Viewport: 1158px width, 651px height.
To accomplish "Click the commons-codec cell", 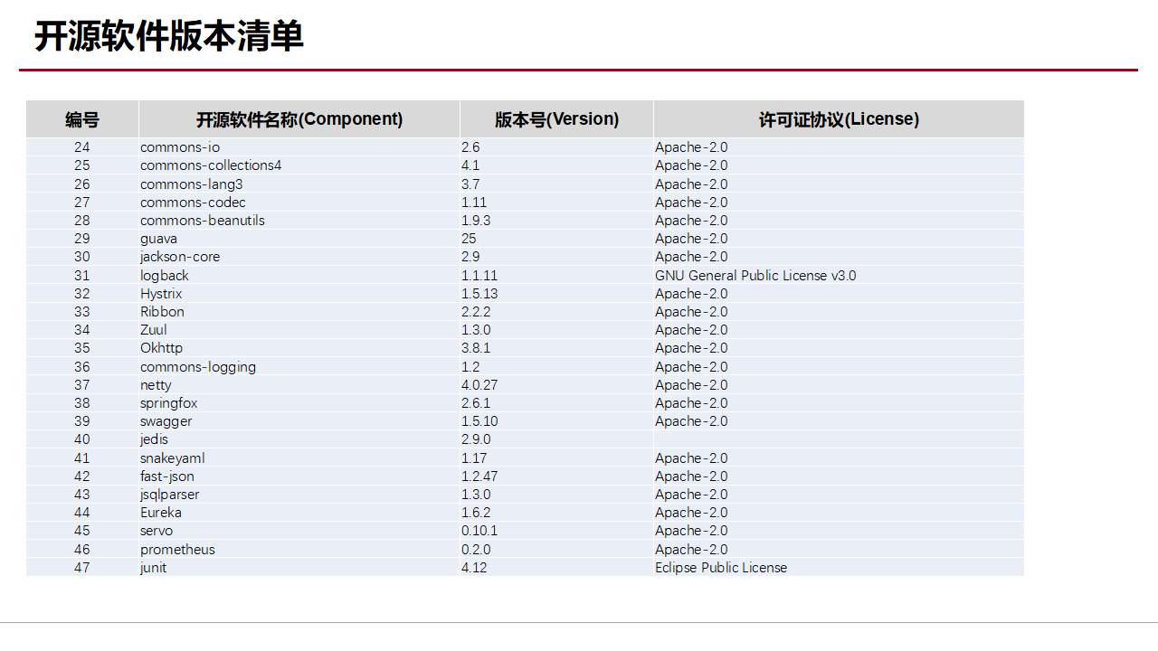I will tap(299, 203).
